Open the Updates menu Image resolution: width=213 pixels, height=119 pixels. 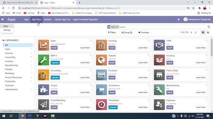tap(48, 20)
